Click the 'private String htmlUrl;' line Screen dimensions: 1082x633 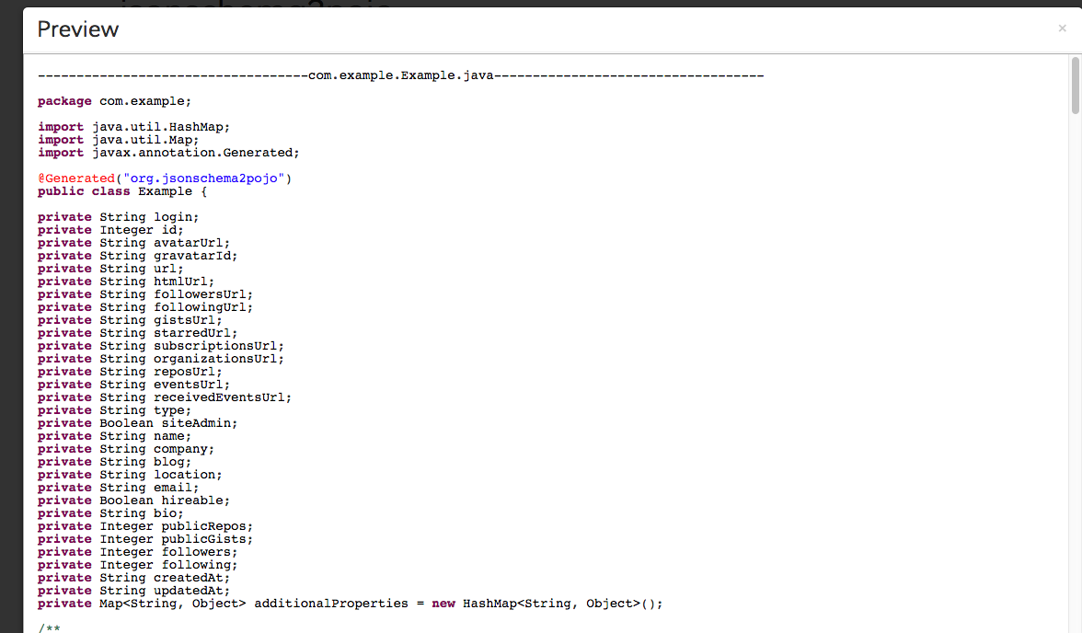click(x=126, y=282)
